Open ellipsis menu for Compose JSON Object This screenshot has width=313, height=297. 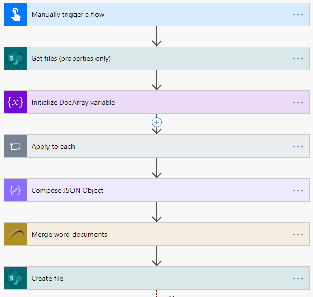click(298, 191)
